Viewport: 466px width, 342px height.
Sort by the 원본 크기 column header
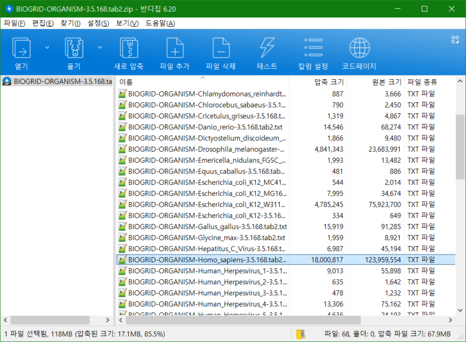(x=376, y=82)
